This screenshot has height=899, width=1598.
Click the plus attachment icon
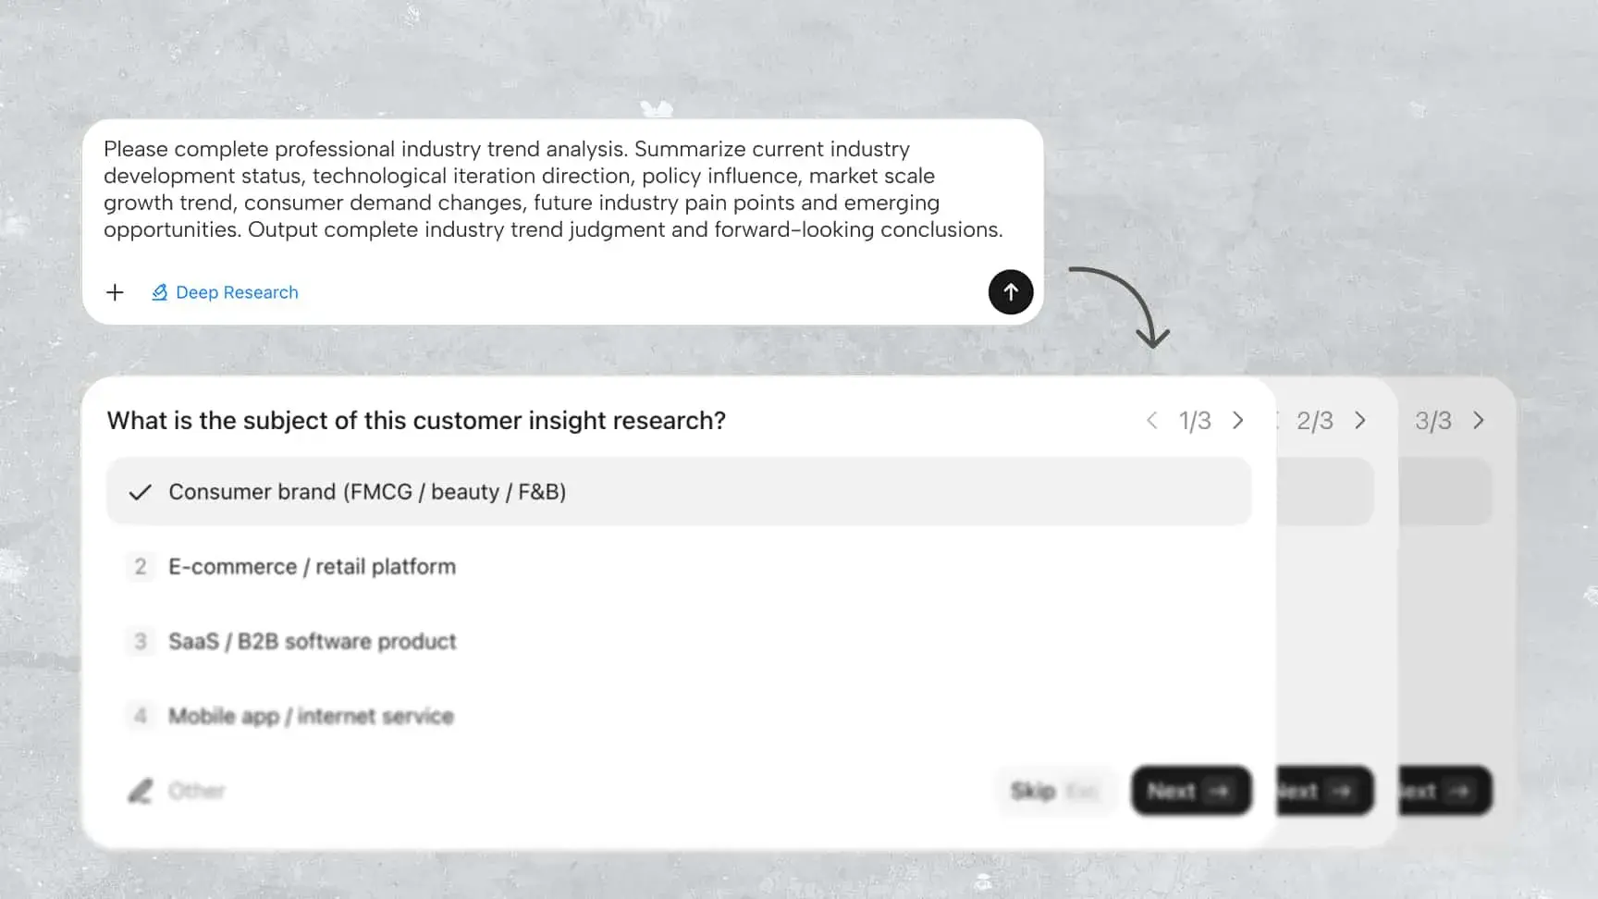(x=115, y=292)
